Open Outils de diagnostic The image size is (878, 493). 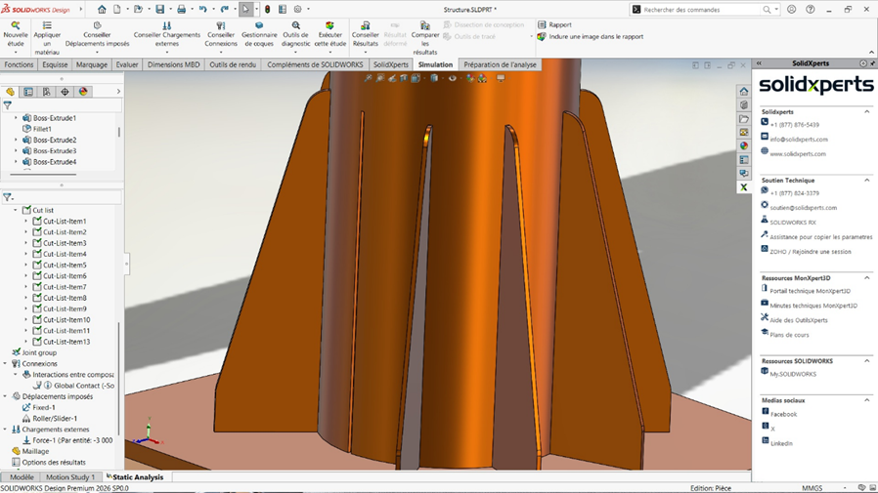(295, 26)
